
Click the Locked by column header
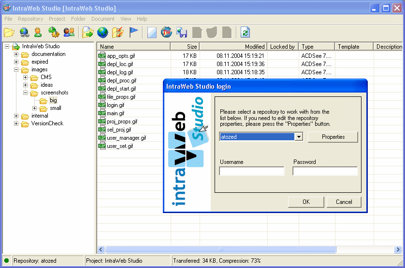[x=283, y=47]
